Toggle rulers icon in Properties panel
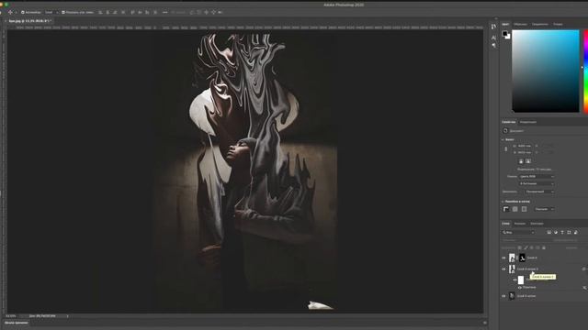 pyautogui.click(x=506, y=209)
